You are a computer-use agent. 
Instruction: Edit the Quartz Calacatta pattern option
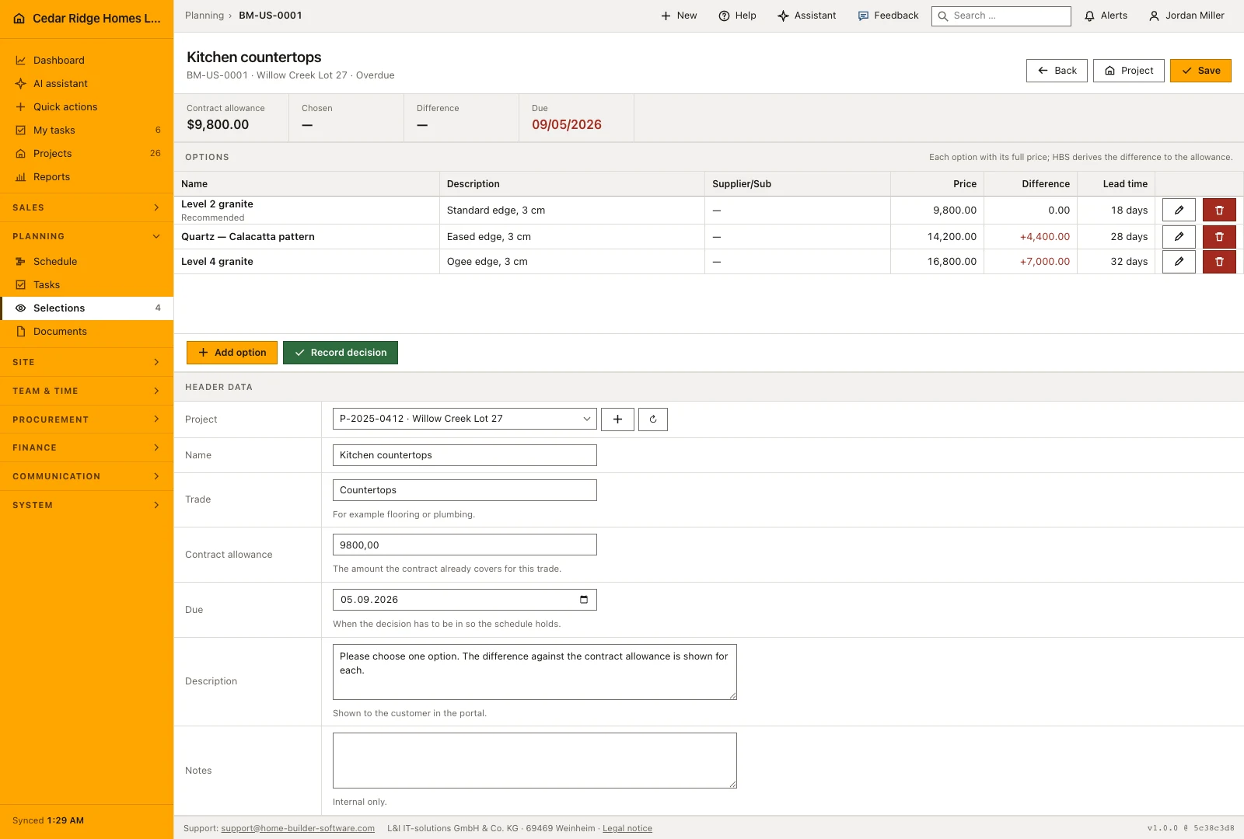1179,237
